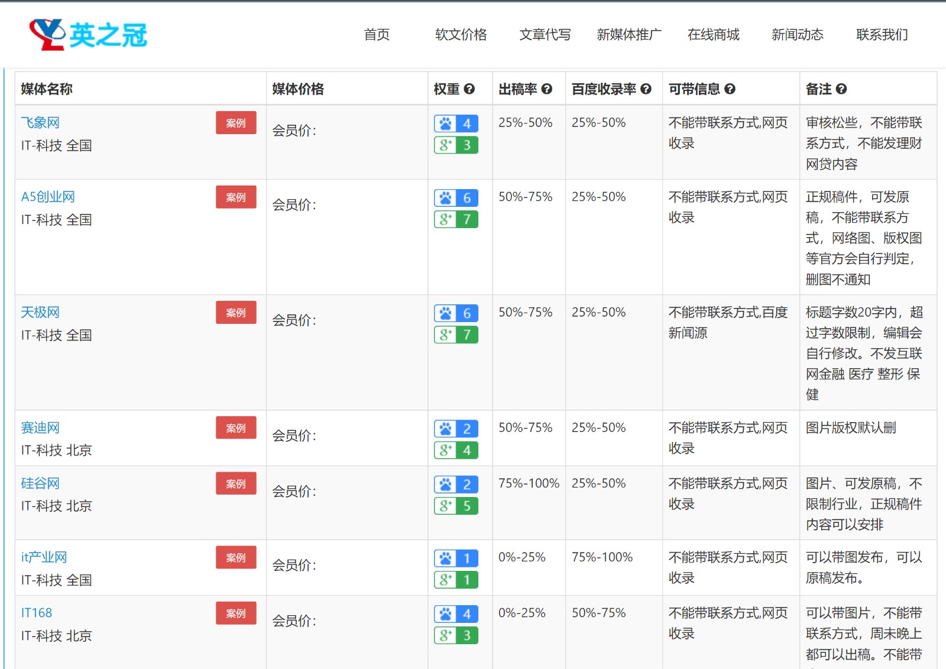Viewport: 946px width, 669px height.
Task: Open the help icon beside 可带信息 header
Action: point(730,89)
